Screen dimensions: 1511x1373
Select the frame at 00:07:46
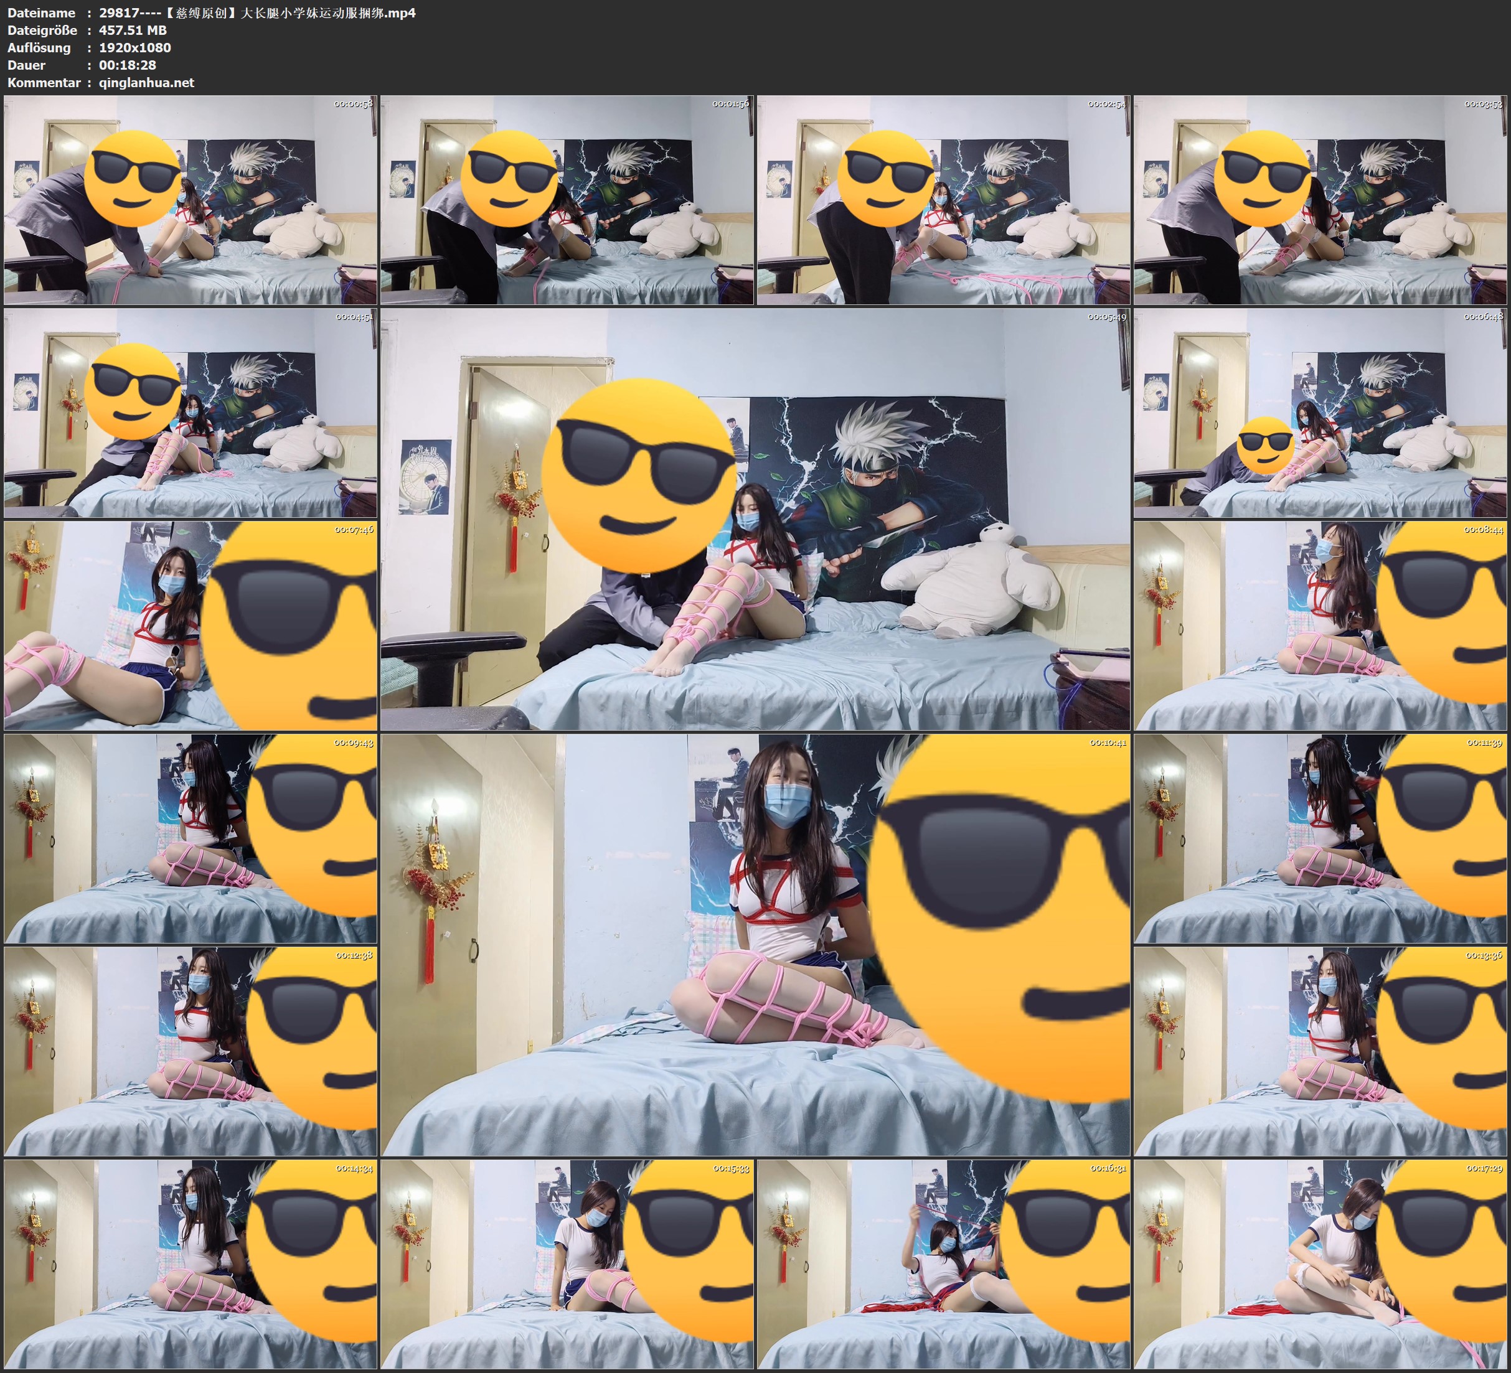click(191, 626)
